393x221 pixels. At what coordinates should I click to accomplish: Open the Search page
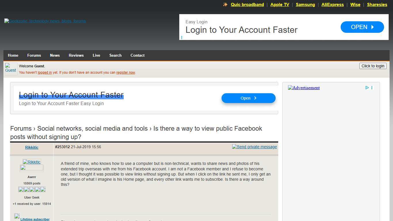pos(115,55)
